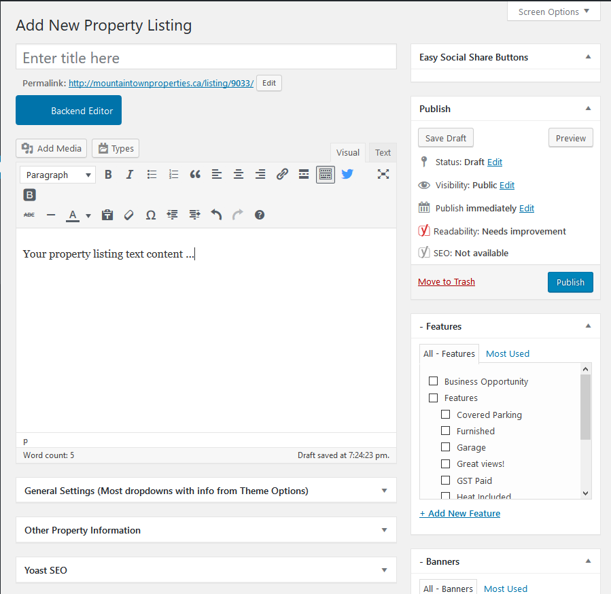Open the keyboard shortcuts help icon
611x594 pixels.
260,215
